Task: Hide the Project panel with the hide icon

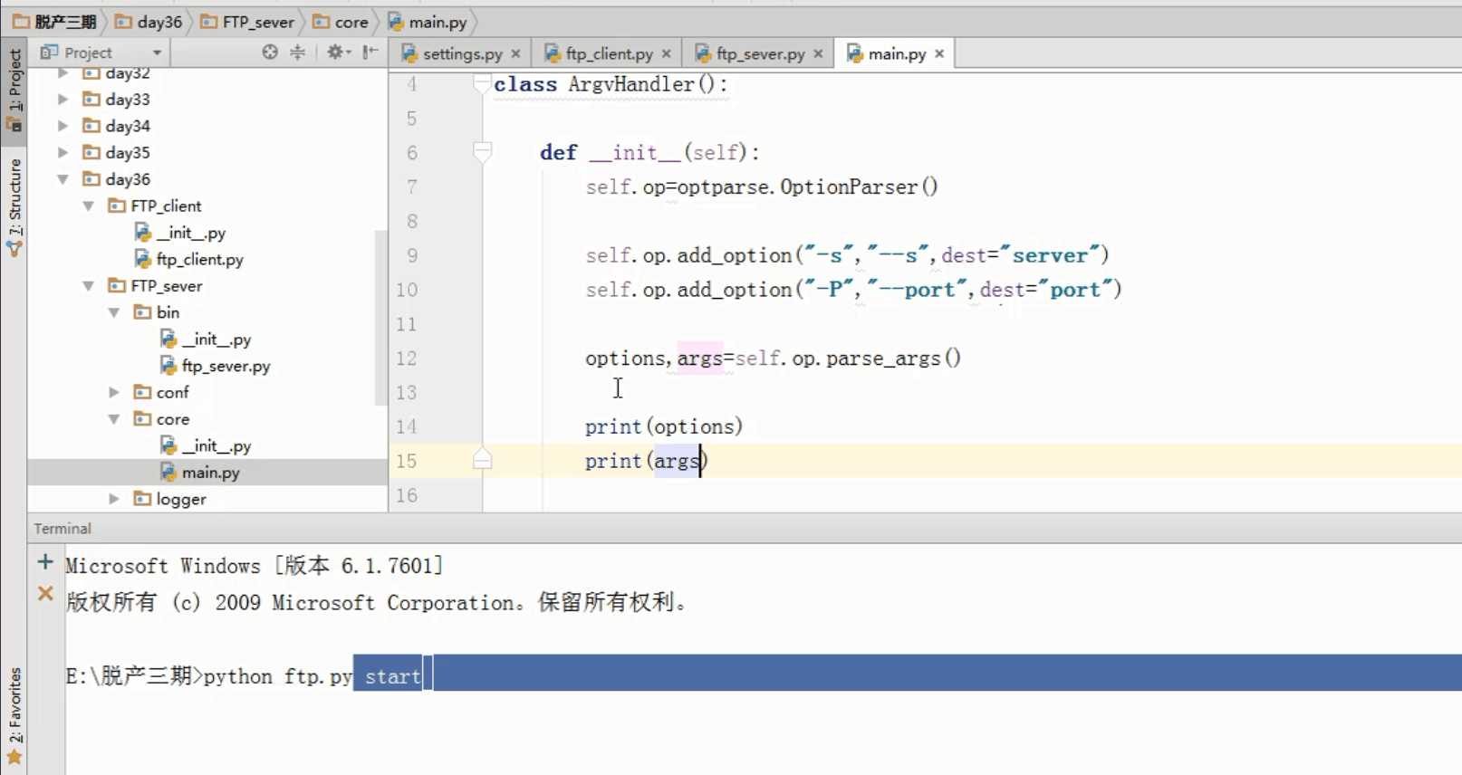Action: click(370, 53)
